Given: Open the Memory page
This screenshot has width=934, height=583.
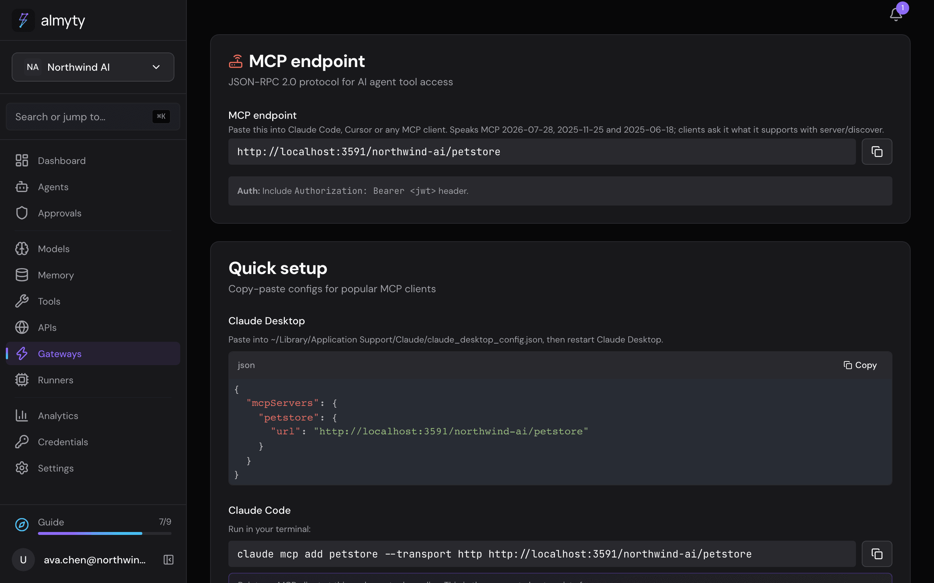Looking at the screenshot, I should [93, 275].
